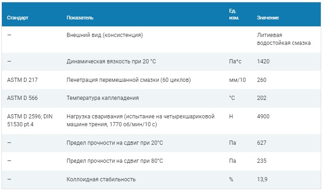Click Предел прочности на сдвиг при 20°C
The width and height of the screenshot is (324, 191).
114,143
